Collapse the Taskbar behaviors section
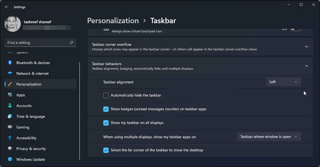The image size is (320, 167). 306,66
